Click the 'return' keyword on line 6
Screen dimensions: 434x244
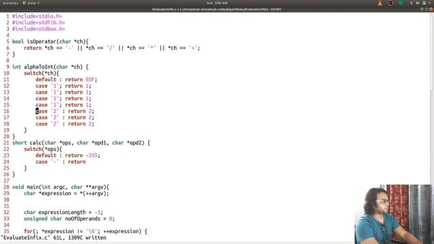(33, 48)
